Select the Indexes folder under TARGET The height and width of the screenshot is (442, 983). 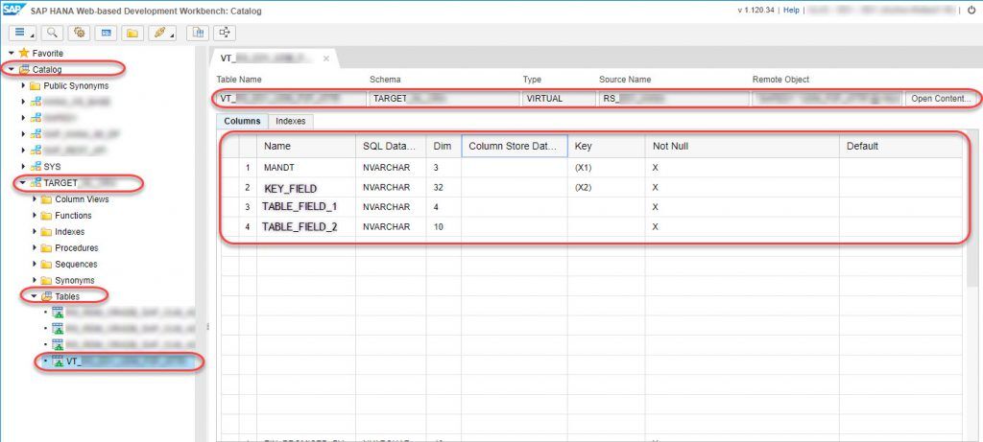[x=69, y=232]
